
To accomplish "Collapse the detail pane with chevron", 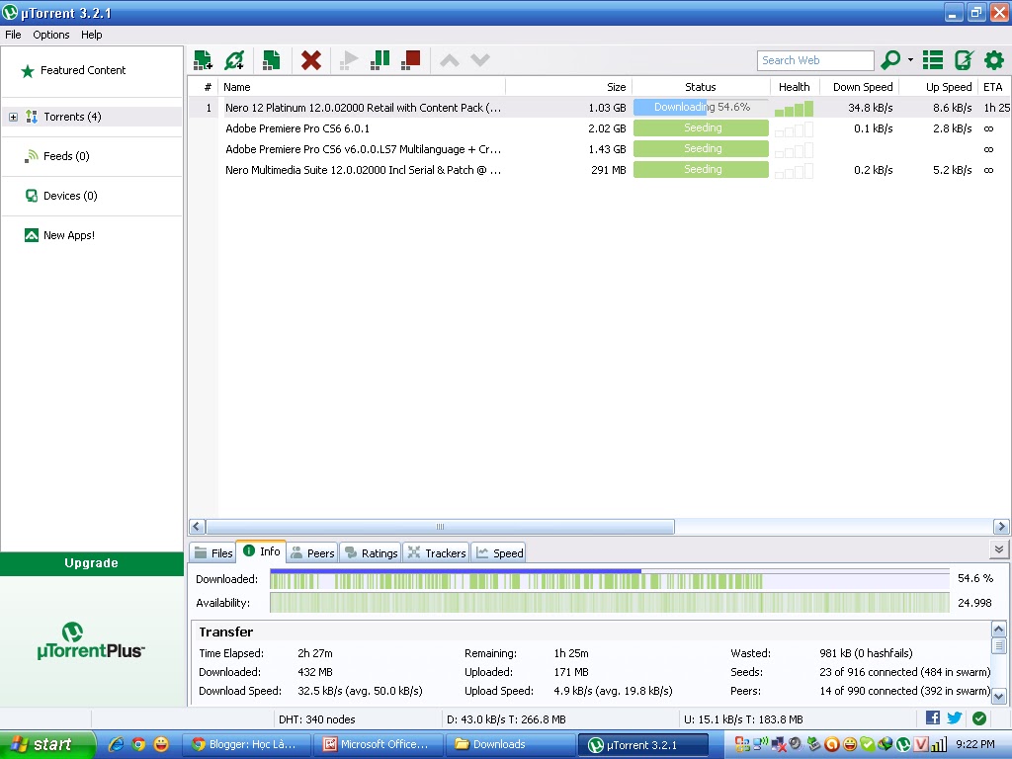I will [998, 549].
